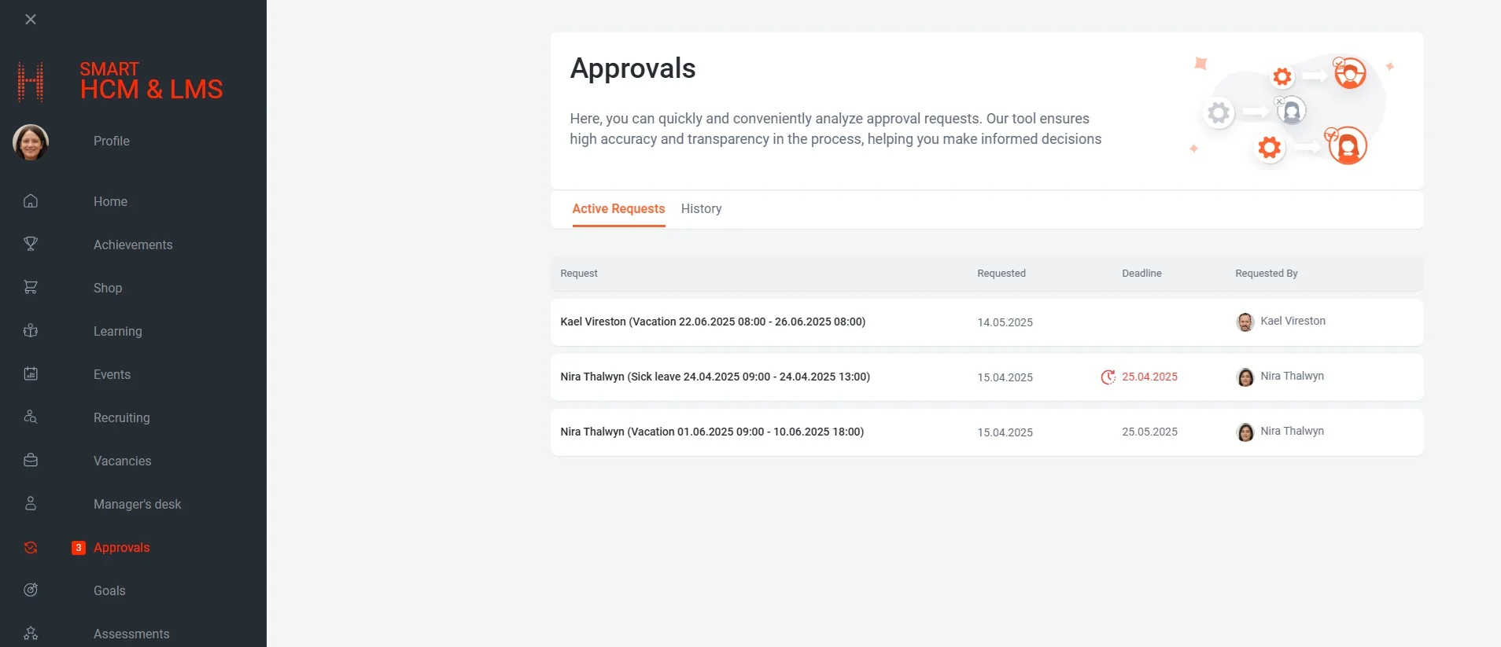Click the Recruiting person-search icon
This screenshot has height=647, width=1501.
point(31,417)
